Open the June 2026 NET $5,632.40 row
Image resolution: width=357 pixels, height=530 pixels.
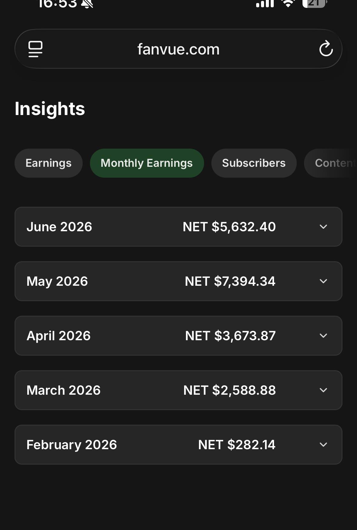tap(178, 227)
